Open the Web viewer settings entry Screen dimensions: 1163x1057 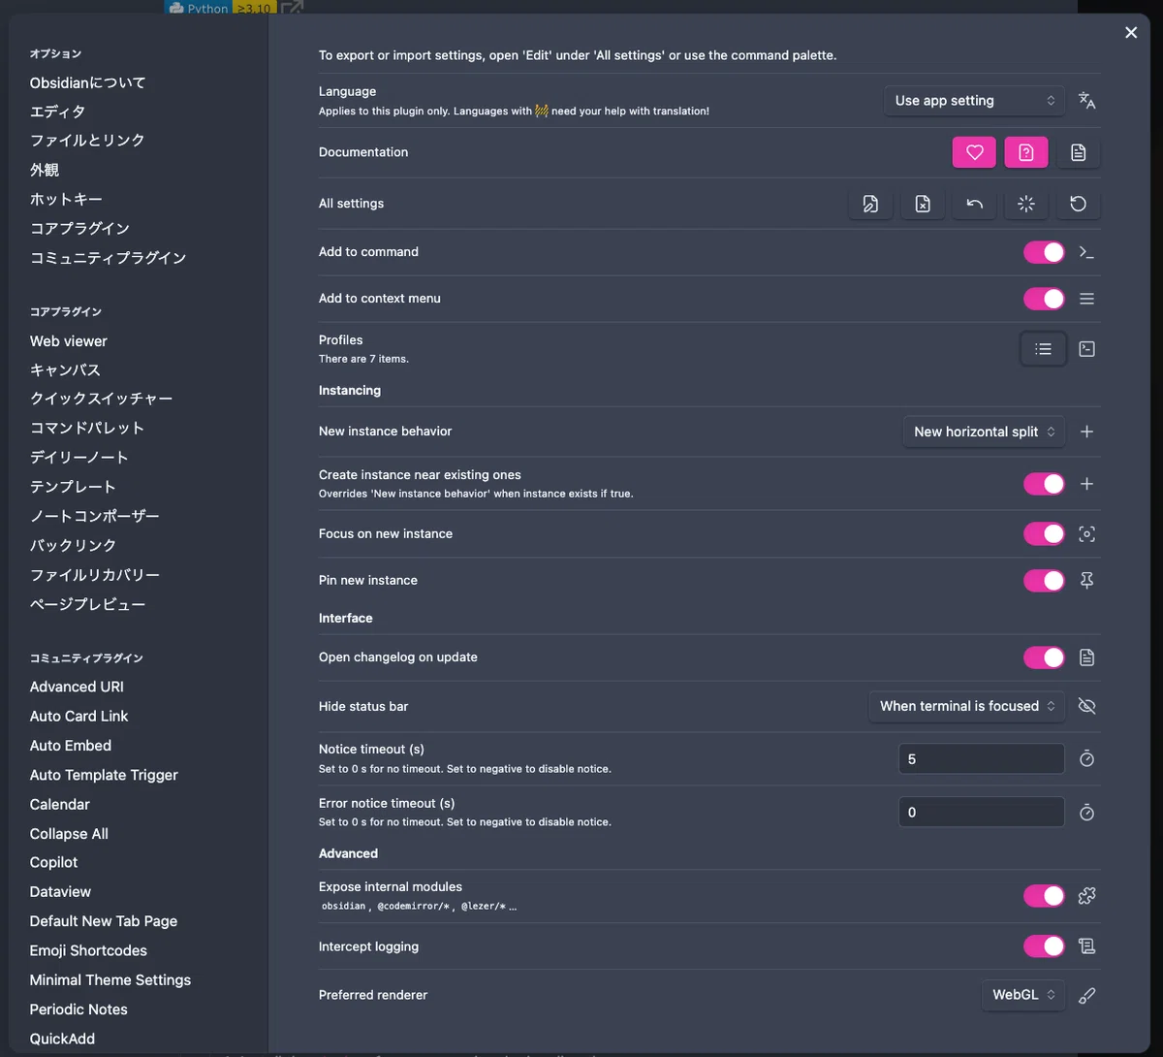pos(68,341)
